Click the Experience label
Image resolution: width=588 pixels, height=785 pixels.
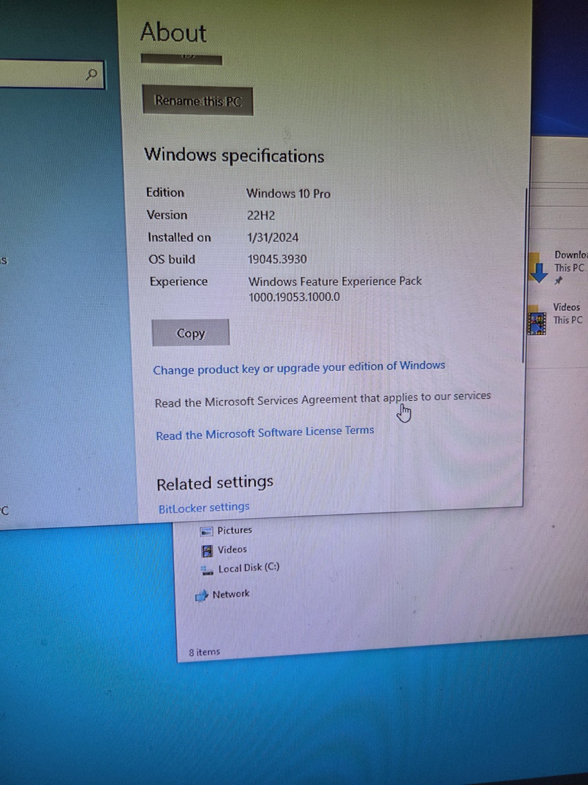coord(178,282)
